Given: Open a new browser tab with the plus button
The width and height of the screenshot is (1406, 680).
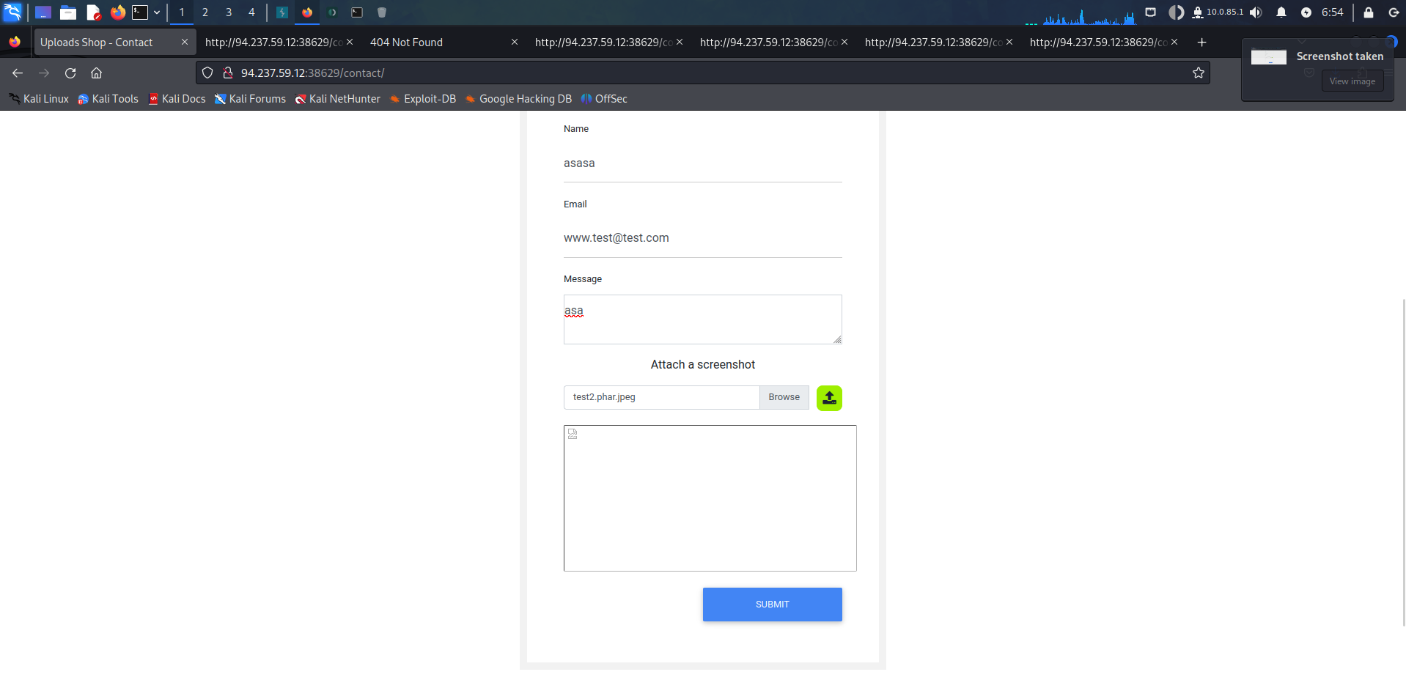Looking at the screenshot, I should [x=1202, y=42].
